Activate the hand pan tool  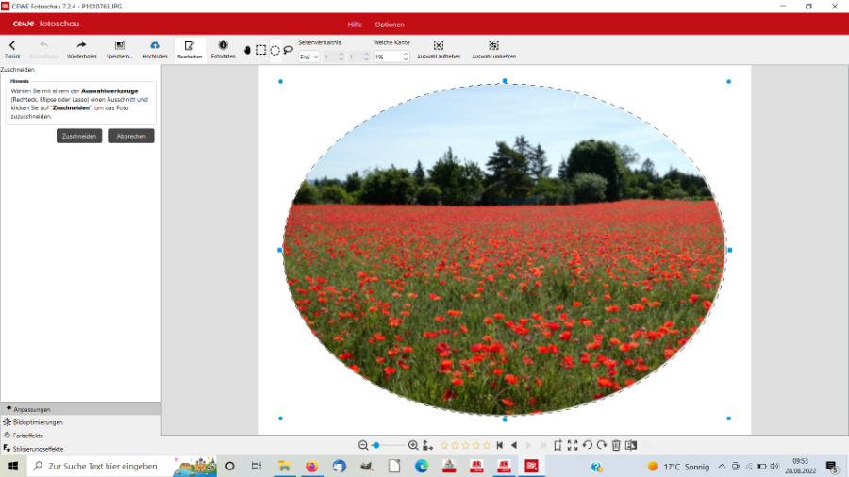point(247,50)
